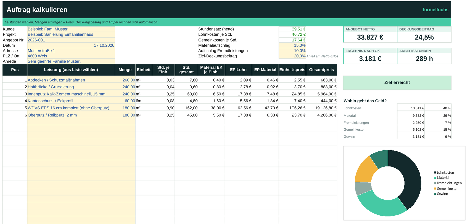Select the Kunde field 'Beispiel: Fam. Muster'
This screenshot has height=224, width=468.
(x=71, y=29)
